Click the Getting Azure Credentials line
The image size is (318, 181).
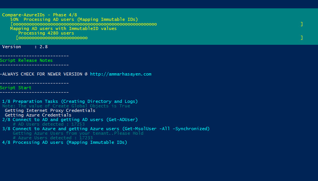(x=38, y=115)
